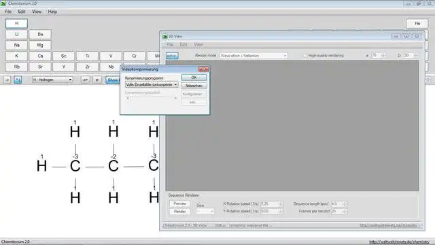Open View menu in 3D View window

coord(198,44)
